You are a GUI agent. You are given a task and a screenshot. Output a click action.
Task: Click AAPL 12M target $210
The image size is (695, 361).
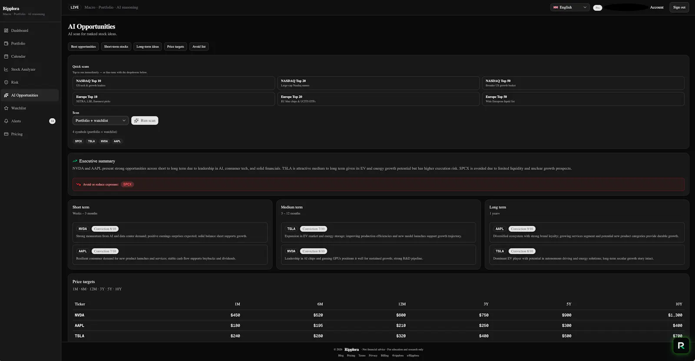pos(401,325)
